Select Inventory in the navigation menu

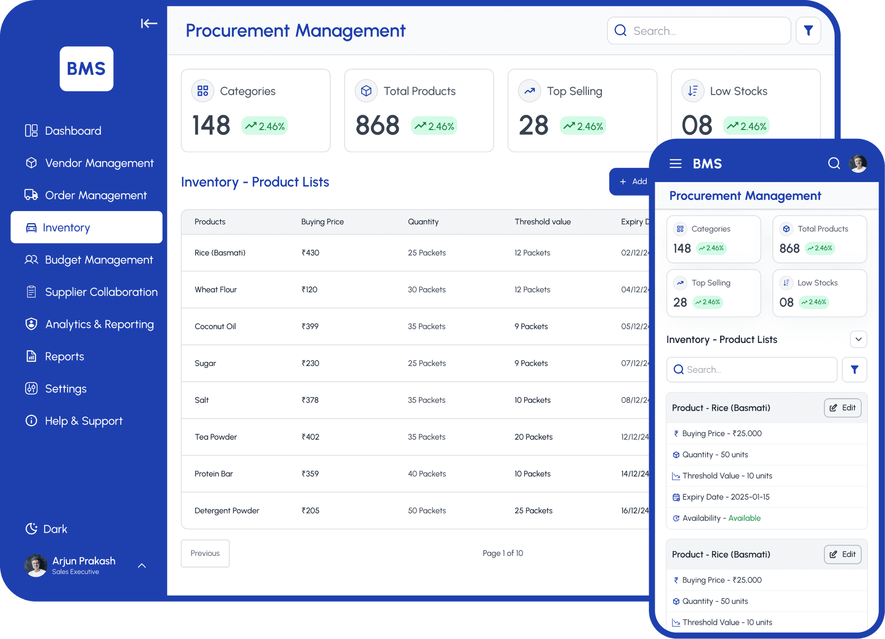pyautogui.click(x=66, y=227)
